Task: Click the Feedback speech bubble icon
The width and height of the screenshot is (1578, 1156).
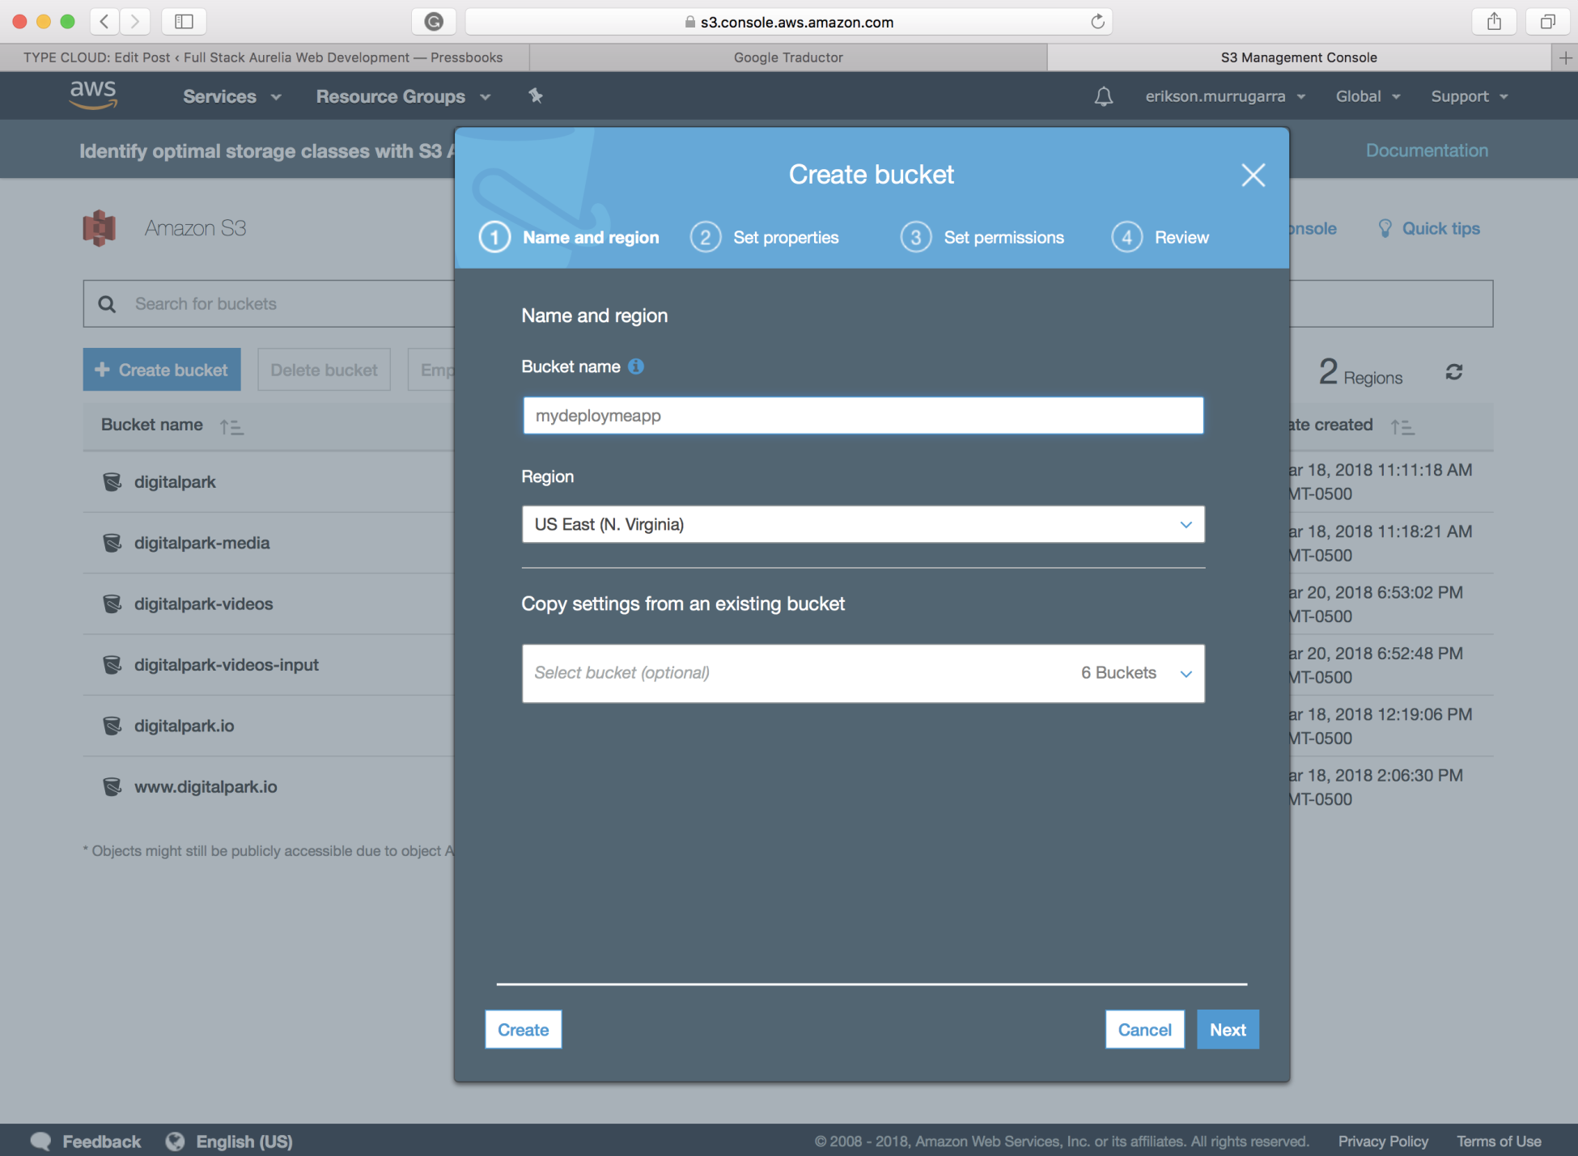Action: coord(40,1141)
